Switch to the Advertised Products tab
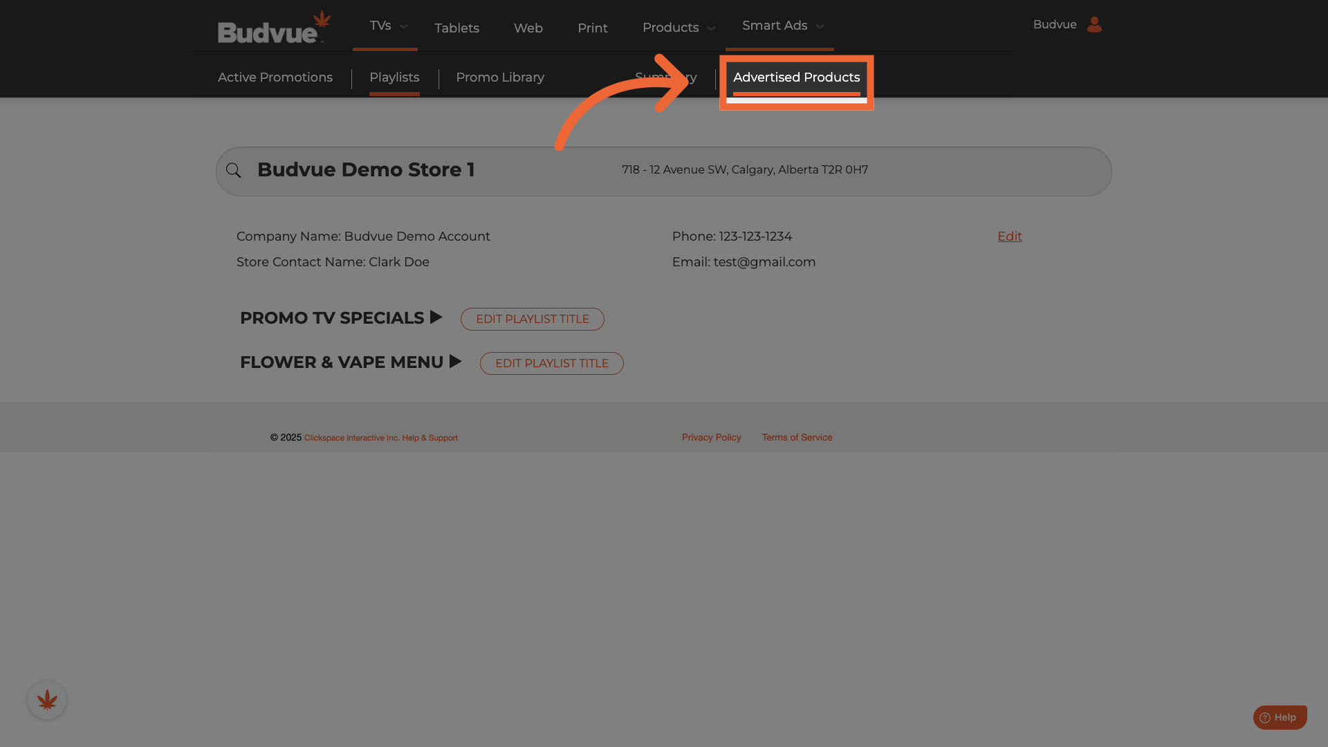 point(796,77)
